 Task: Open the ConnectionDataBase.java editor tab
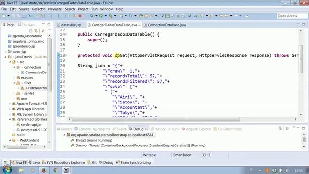click(165, 25)
